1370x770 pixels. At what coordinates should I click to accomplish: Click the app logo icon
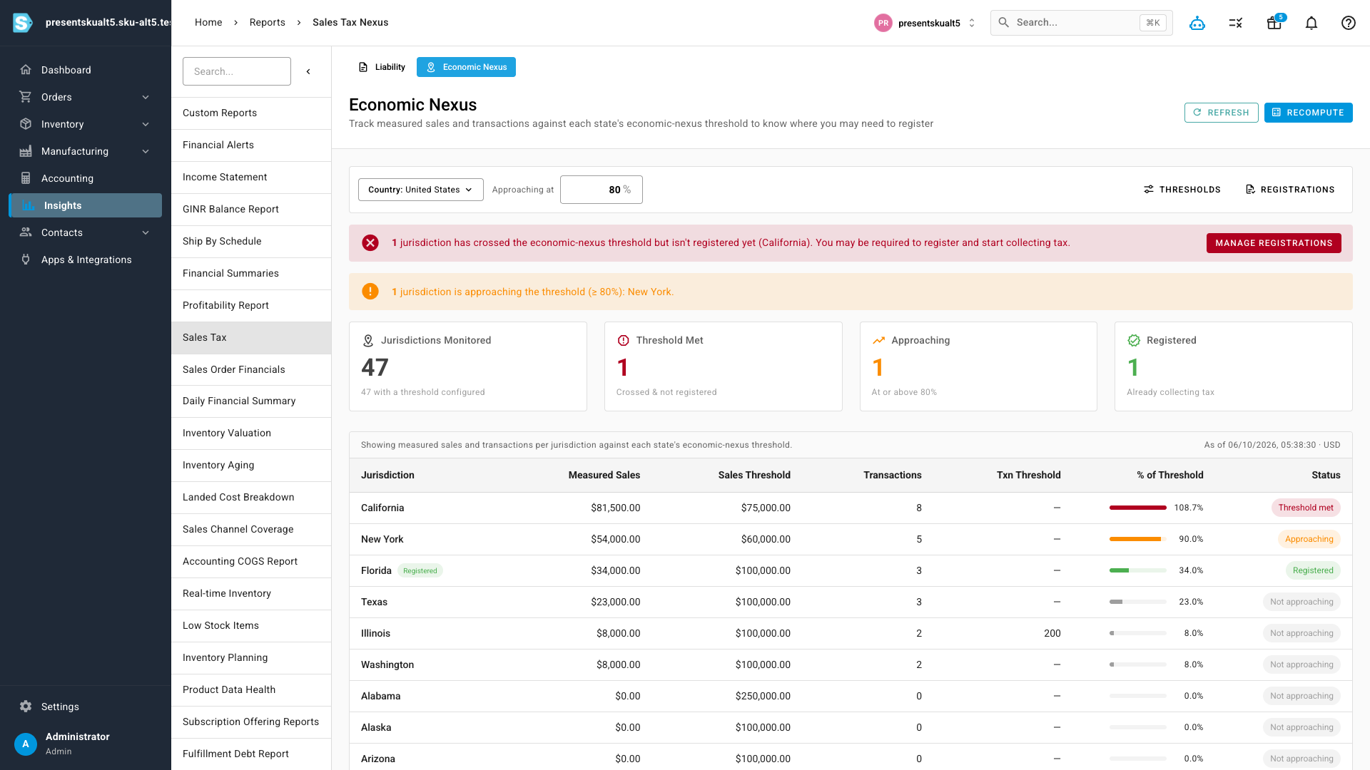23,23
